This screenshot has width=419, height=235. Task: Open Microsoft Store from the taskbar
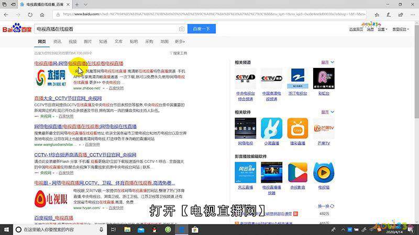click(195, 230)
